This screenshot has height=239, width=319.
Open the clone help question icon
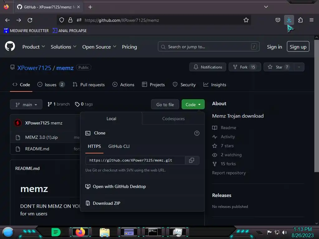pos(197,133)
